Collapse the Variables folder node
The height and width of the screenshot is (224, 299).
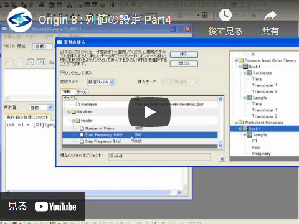[69, 112]
